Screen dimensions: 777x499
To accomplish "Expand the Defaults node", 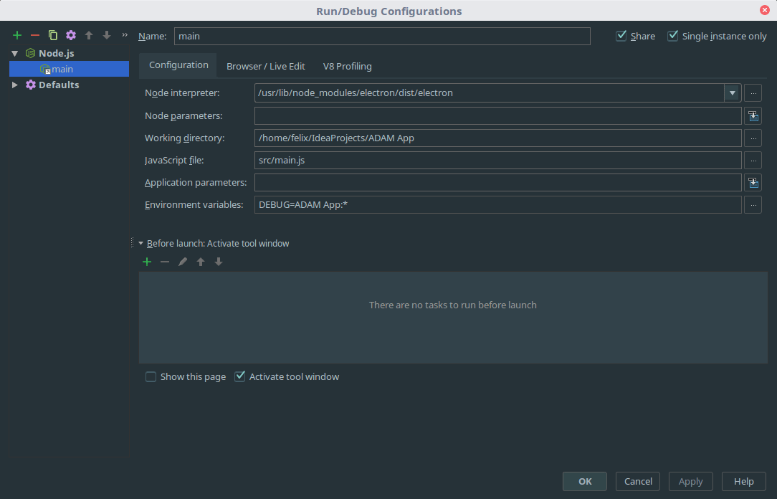I will pyautogui.click(x=14, y=85).
